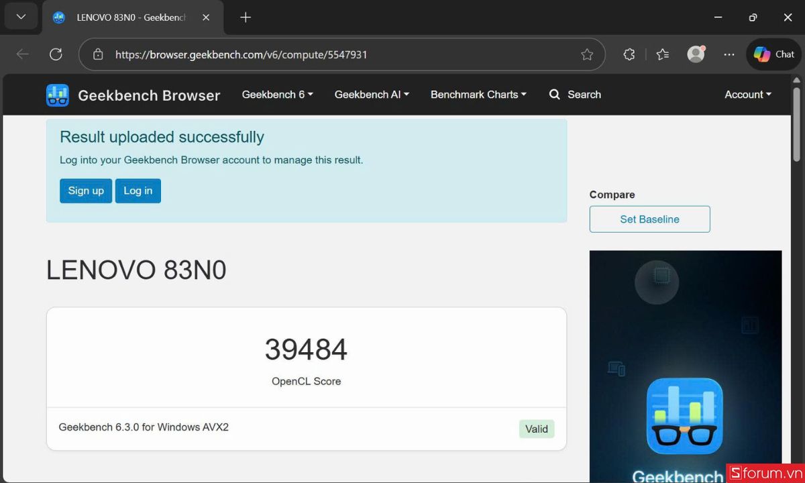This screenshot has height=483, width=805.
Task: Go to Geekbench Browser home title
Action: tap(149, 95)
